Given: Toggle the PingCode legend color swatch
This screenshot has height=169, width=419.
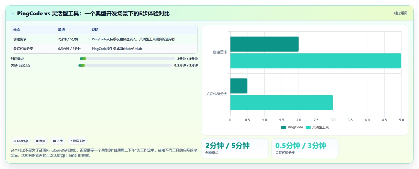Looking at the screenshot, I should [284, 127].
